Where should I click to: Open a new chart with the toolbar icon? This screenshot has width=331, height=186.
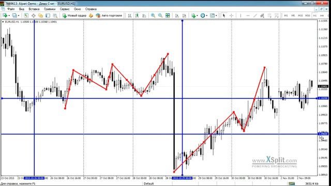tap(5, 16)
